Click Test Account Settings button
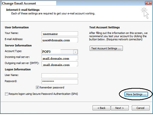 [106, 48]
